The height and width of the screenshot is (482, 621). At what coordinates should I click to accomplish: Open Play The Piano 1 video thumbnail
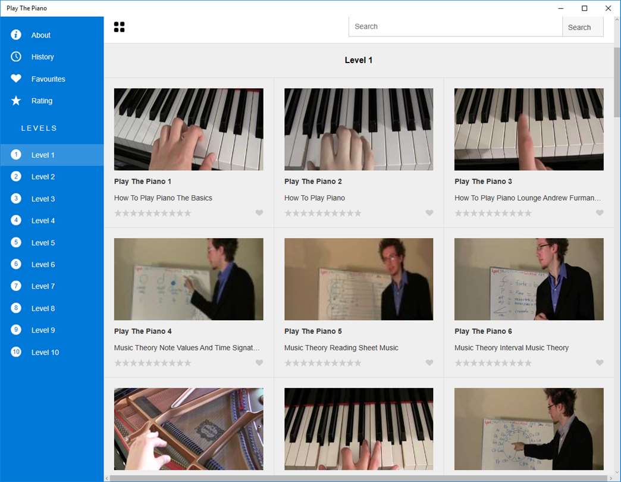point(189,129)
